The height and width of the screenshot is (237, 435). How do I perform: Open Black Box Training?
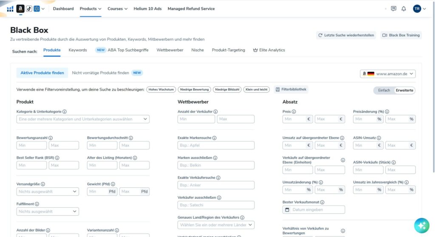[401, 35]
